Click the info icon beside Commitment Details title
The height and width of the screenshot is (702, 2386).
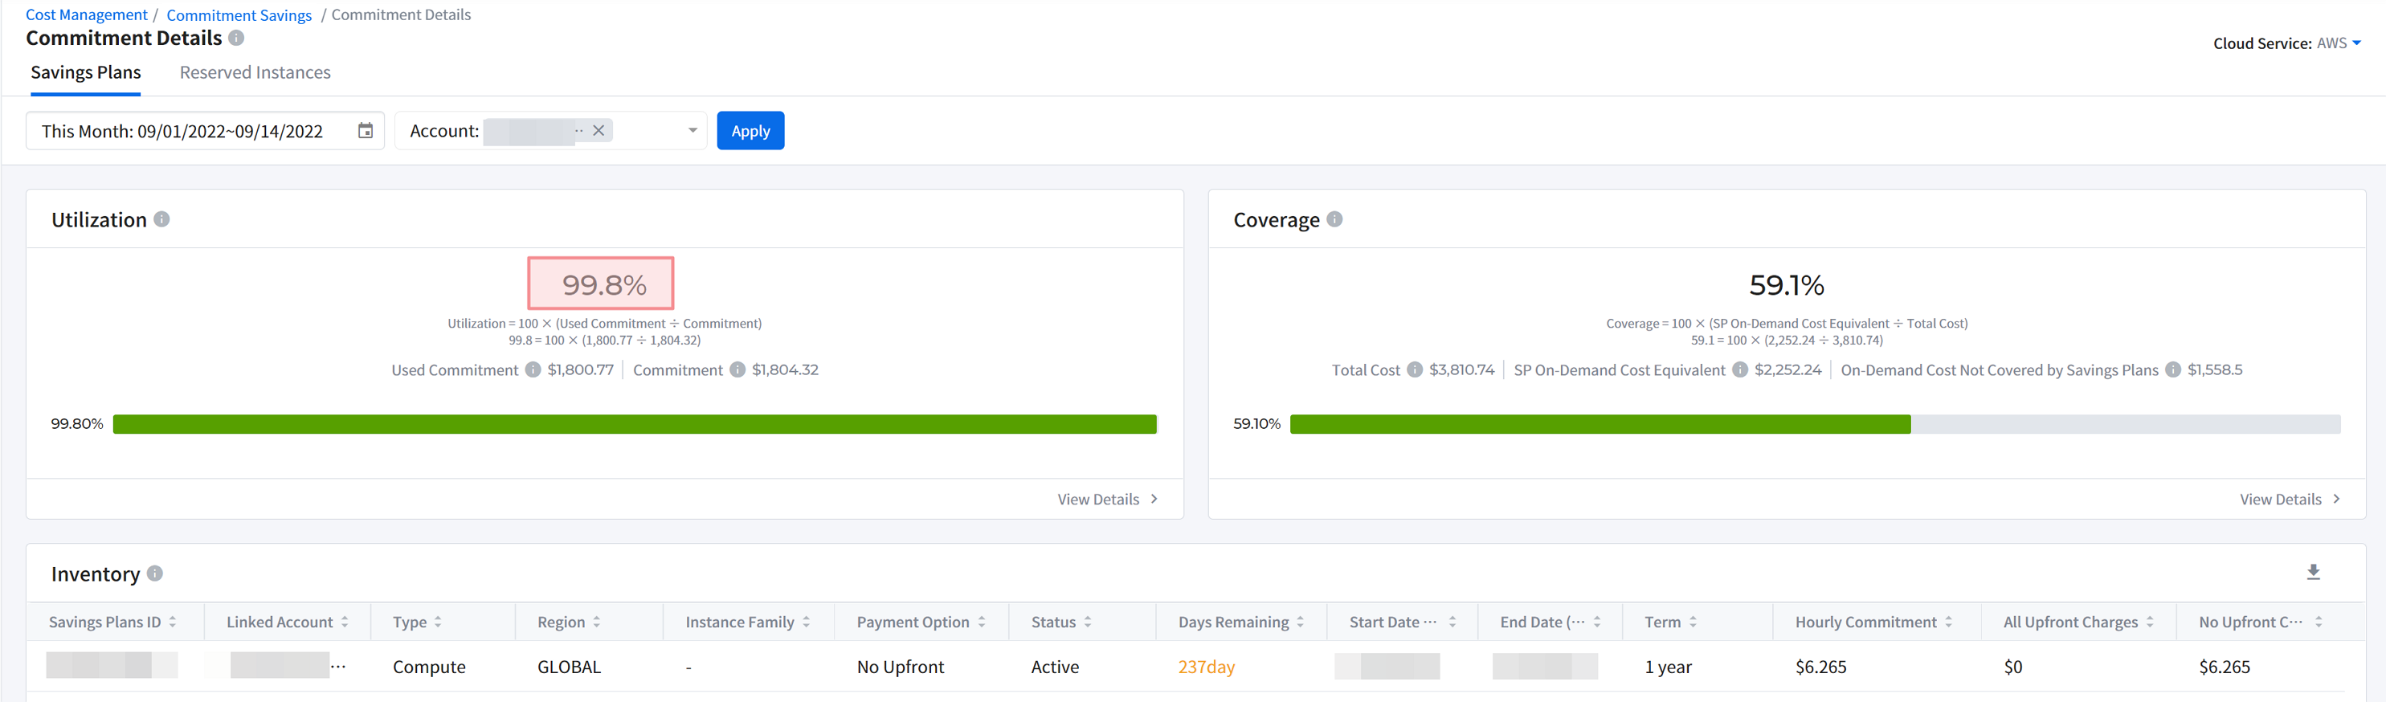(236, 38)
